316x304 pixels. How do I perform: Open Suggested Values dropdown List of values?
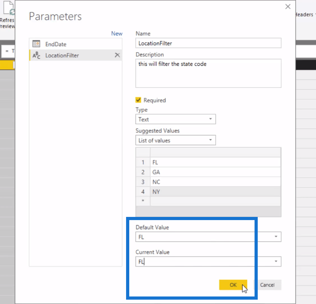coord(176,140)
